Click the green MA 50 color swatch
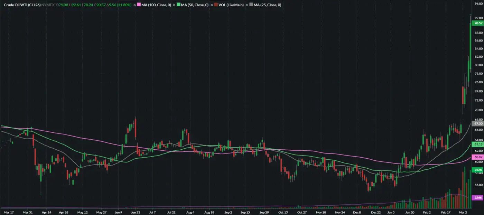The image size is (484, 215). pos(179,5)
